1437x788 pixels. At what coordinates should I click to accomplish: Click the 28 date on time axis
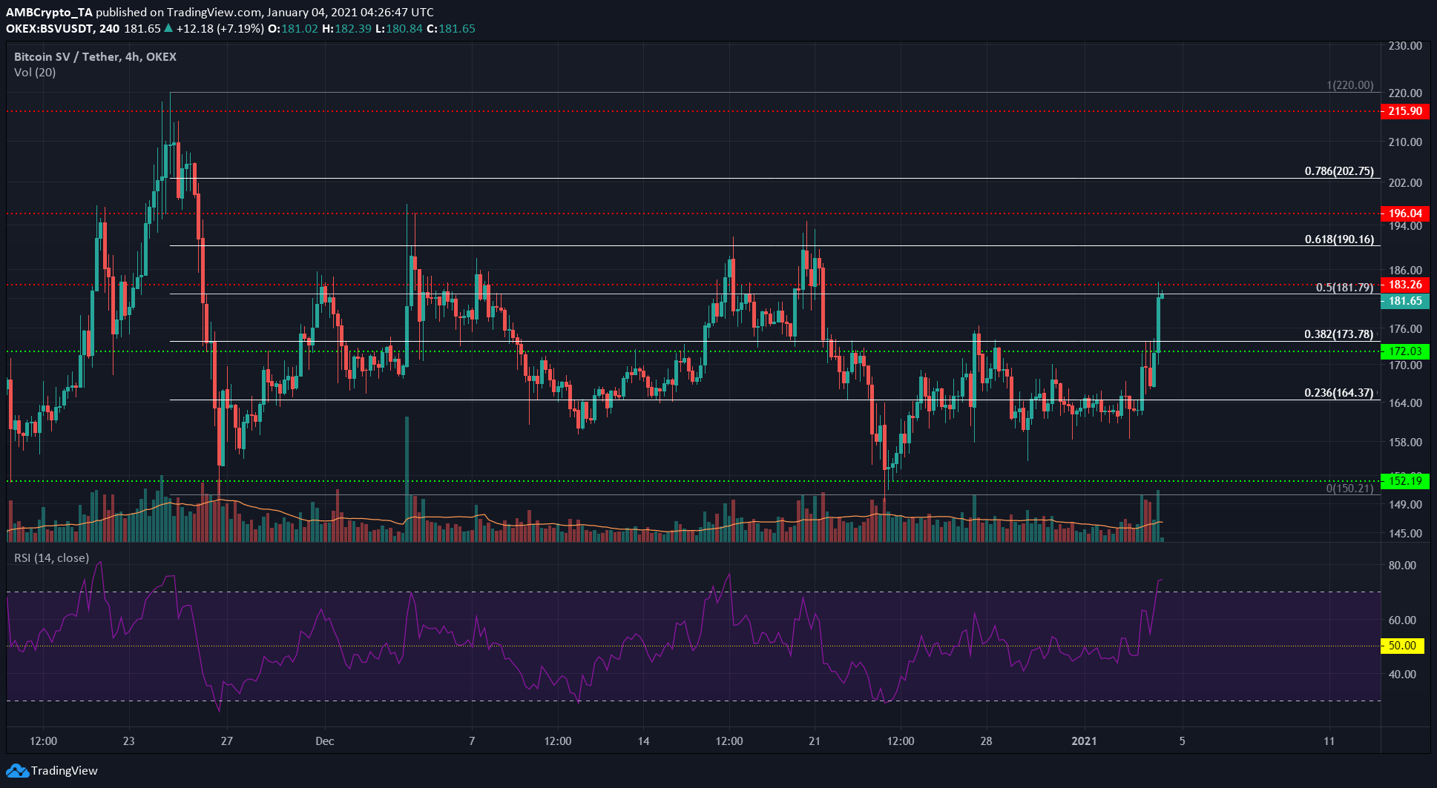986,741
